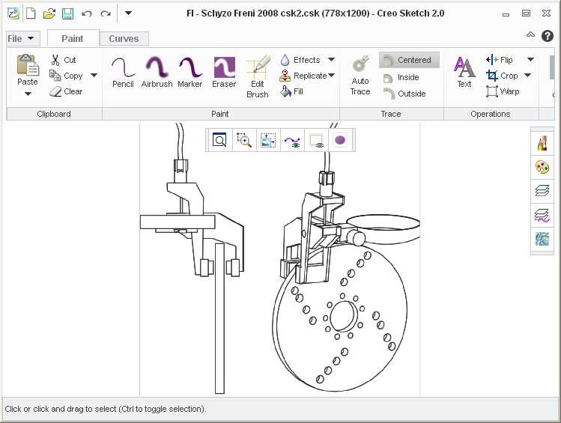Open the quick access toolbar customize arrow
This screenshot has width=561, height=423.
pyautogui.click(x=128, y=13)
